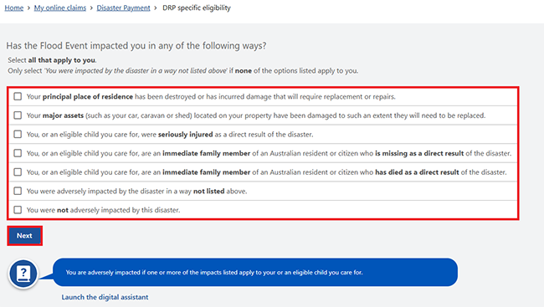Click the breadcrumb chevron after Home
Image resolution: width=544 pixels, height=307 pixels.
pos(28,8)
